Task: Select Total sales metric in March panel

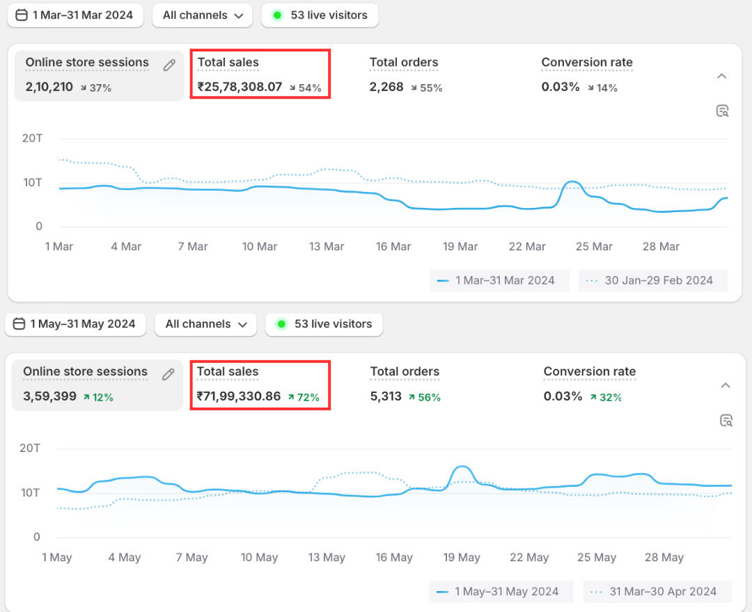Action: pyautogui.click(x=260, y=74)
